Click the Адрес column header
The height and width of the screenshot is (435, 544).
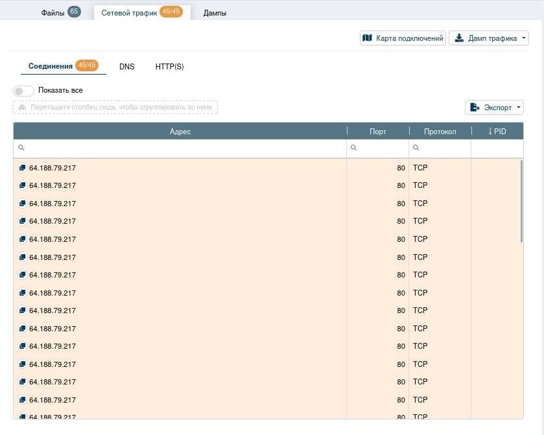point(180,132)
